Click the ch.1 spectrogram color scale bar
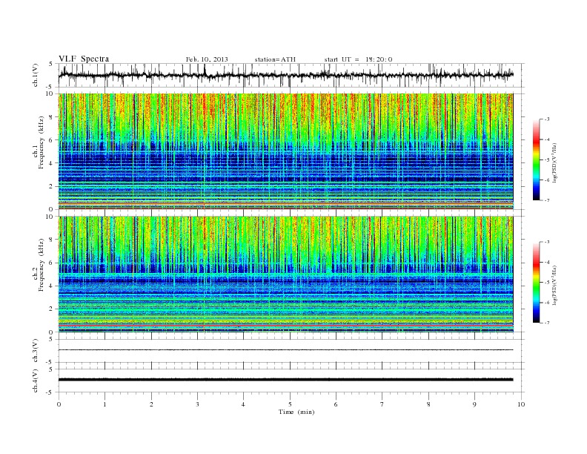The height and width of the screenshot is (454, 587). (536, 160)
